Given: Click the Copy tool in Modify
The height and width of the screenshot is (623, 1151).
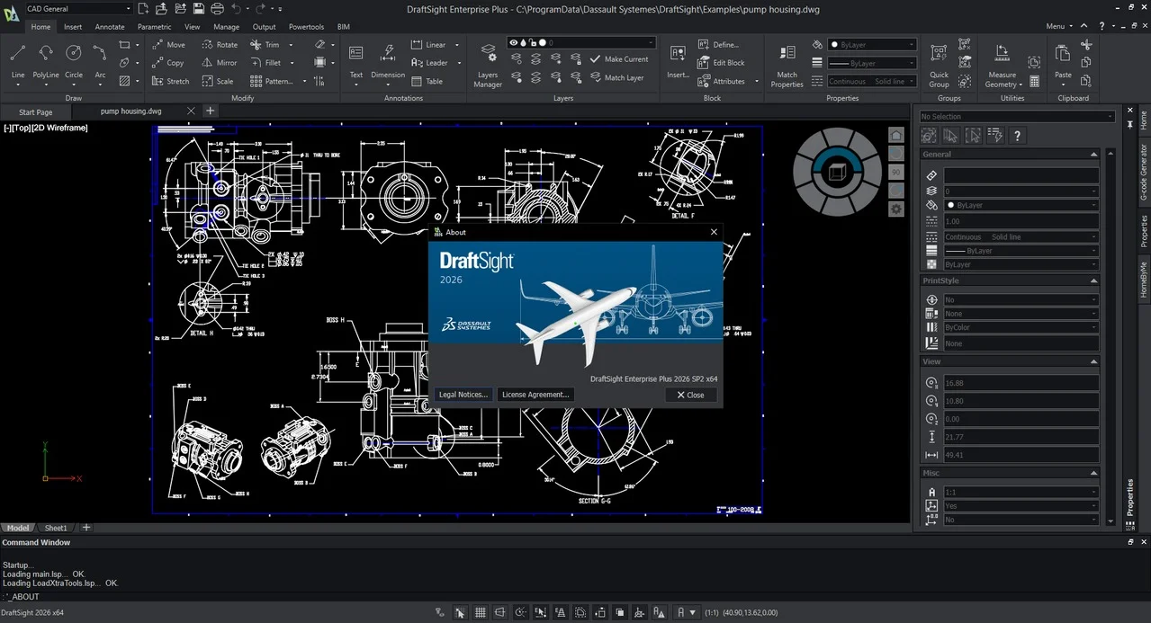Looking at the screenshot, I should tap(168, 63).
